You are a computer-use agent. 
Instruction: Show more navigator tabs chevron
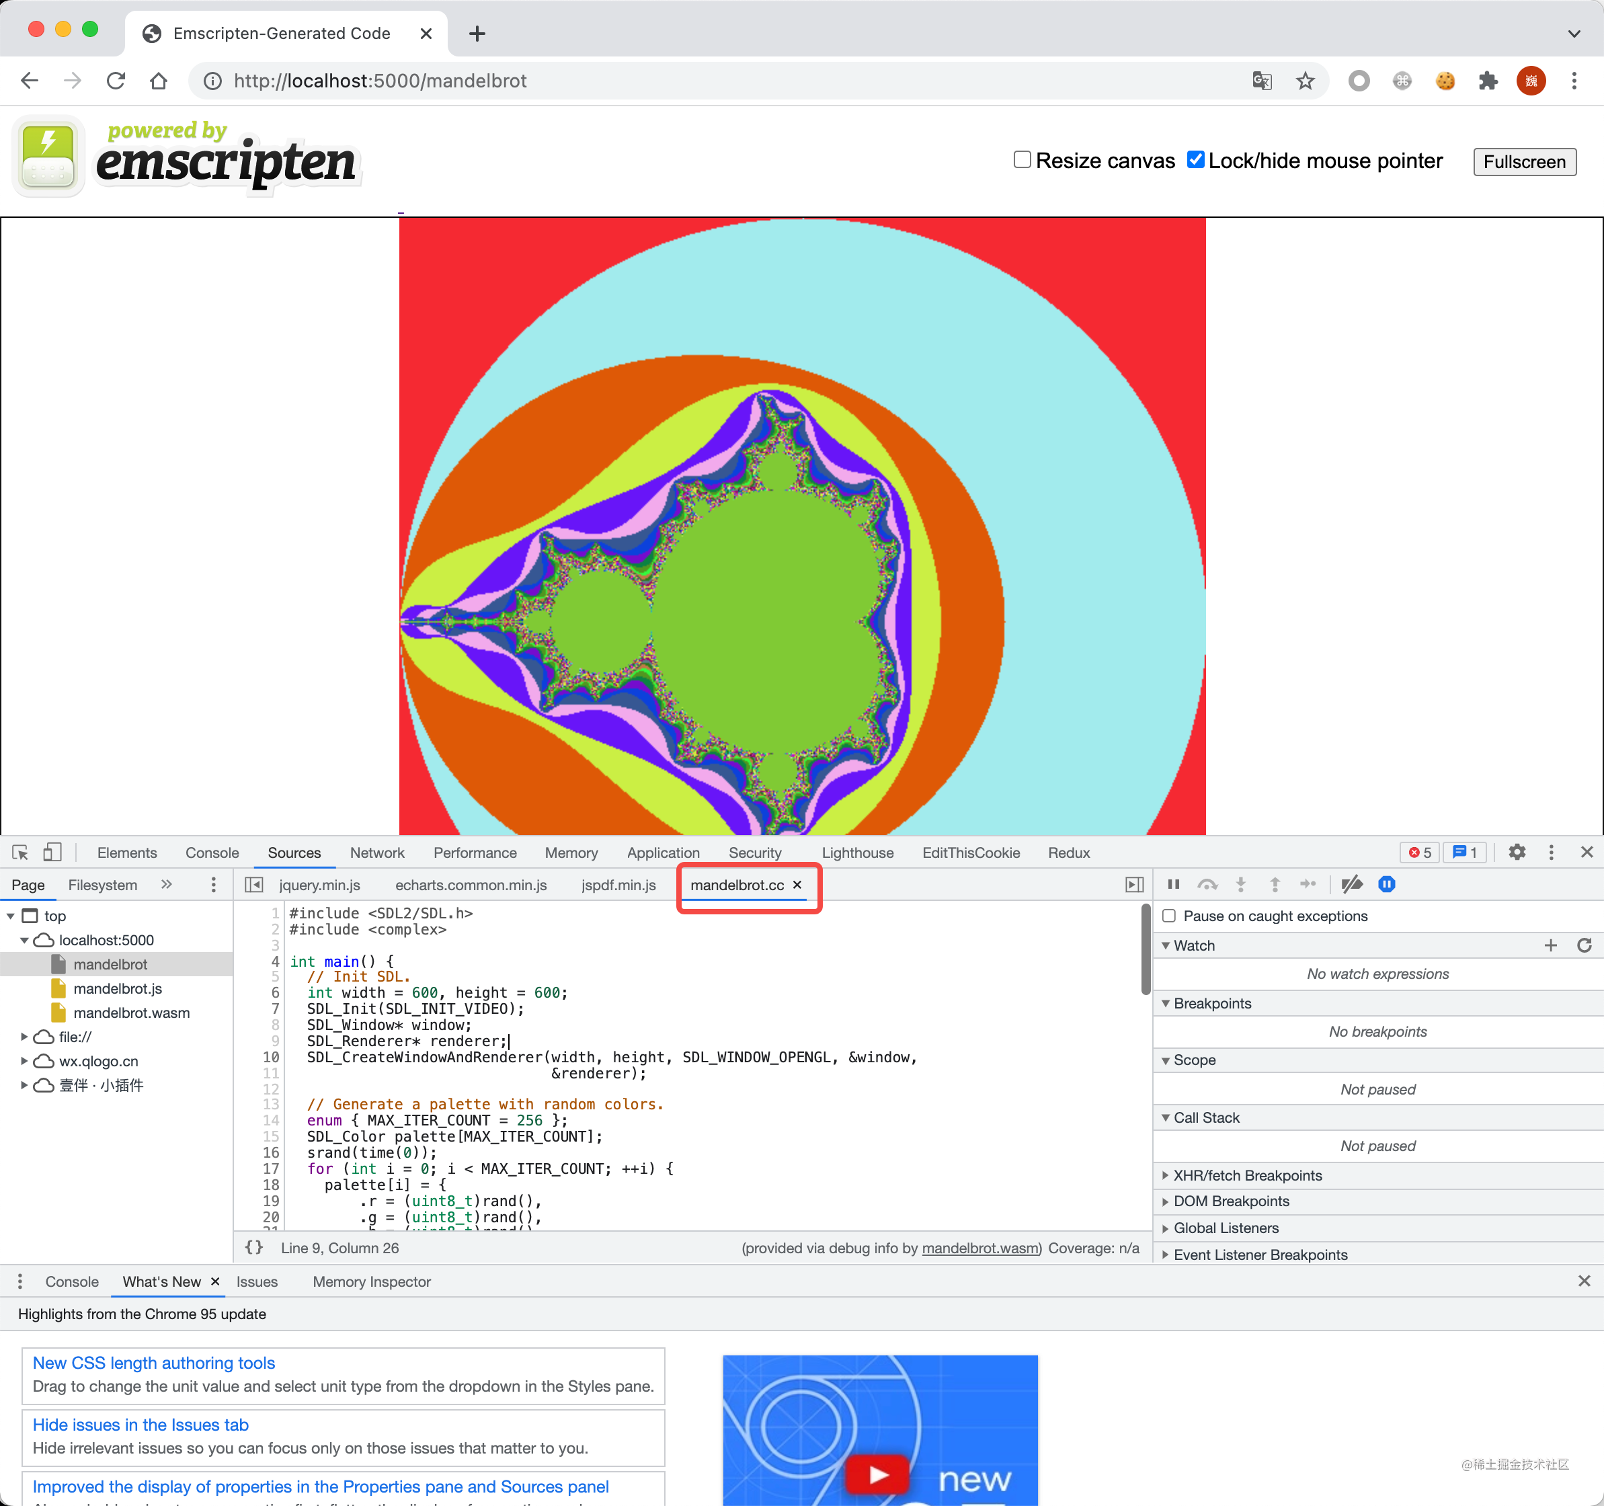coord(166,885)
